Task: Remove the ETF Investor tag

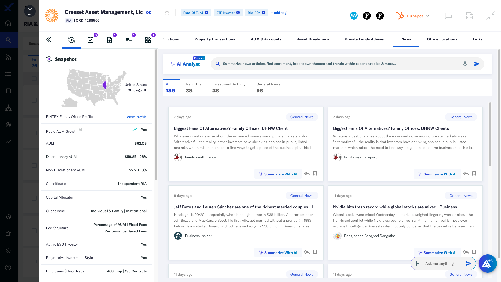Action: pyautogui.click(x=238, y=13)
